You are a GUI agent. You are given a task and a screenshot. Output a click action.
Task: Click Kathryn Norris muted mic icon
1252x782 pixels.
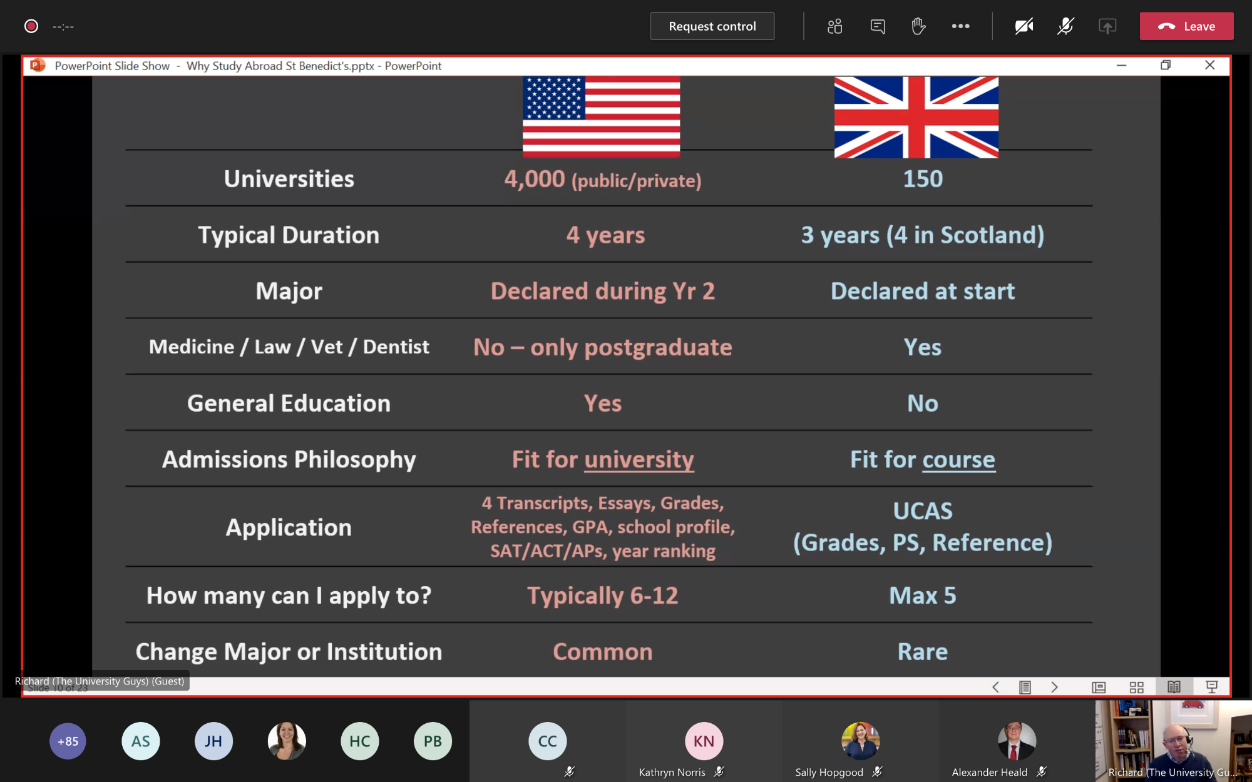click(719, 772)
